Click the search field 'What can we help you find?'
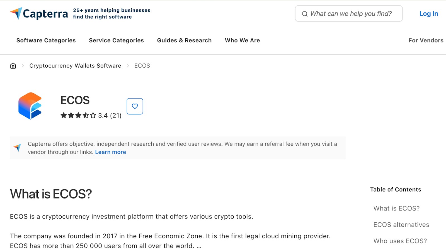This screenshot has height=250, width=446. [349, 13]
